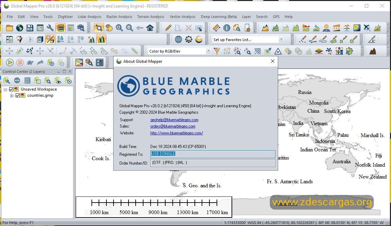
Task: Close the About Global Mapper dialog
Action: click(273, 61)
